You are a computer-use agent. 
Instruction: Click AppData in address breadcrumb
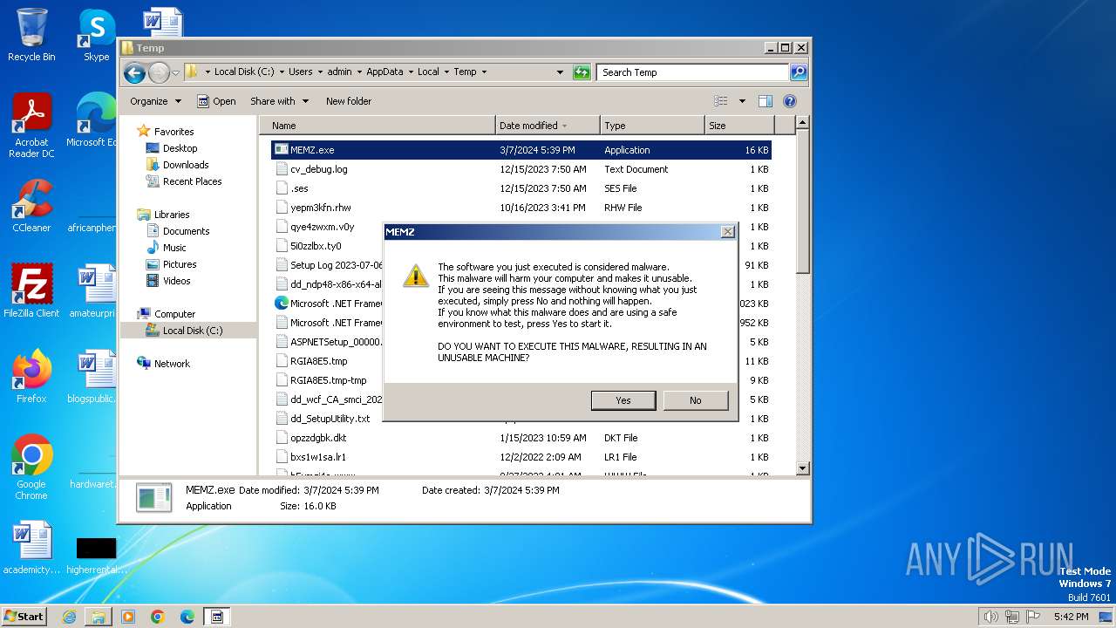(384, 72)
